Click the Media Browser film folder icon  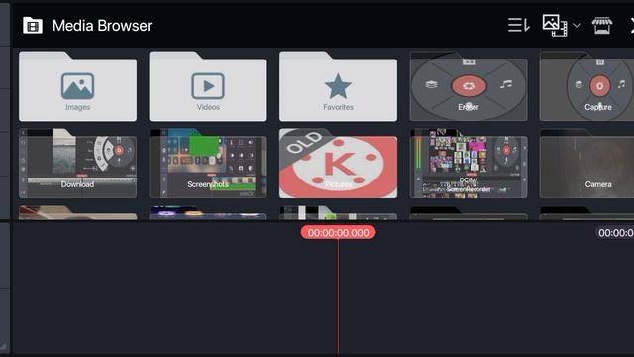pos(33,26)
